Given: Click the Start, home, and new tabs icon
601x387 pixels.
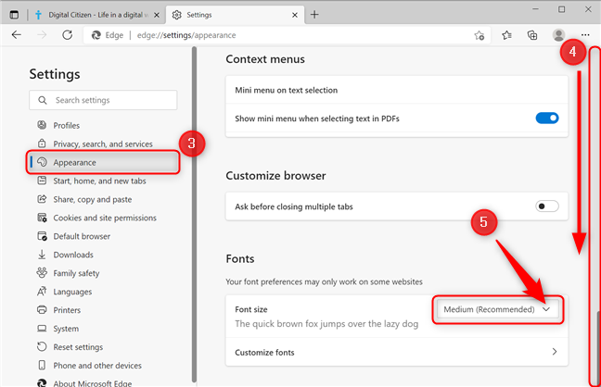Looking at the screenshot, I should click(42, 181).
